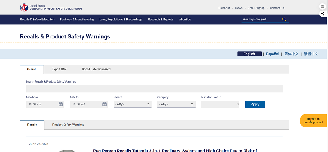The width and height of the screenshot is (328, 152).
Task: Select the Search tab
Action: [x=32, y=69]
